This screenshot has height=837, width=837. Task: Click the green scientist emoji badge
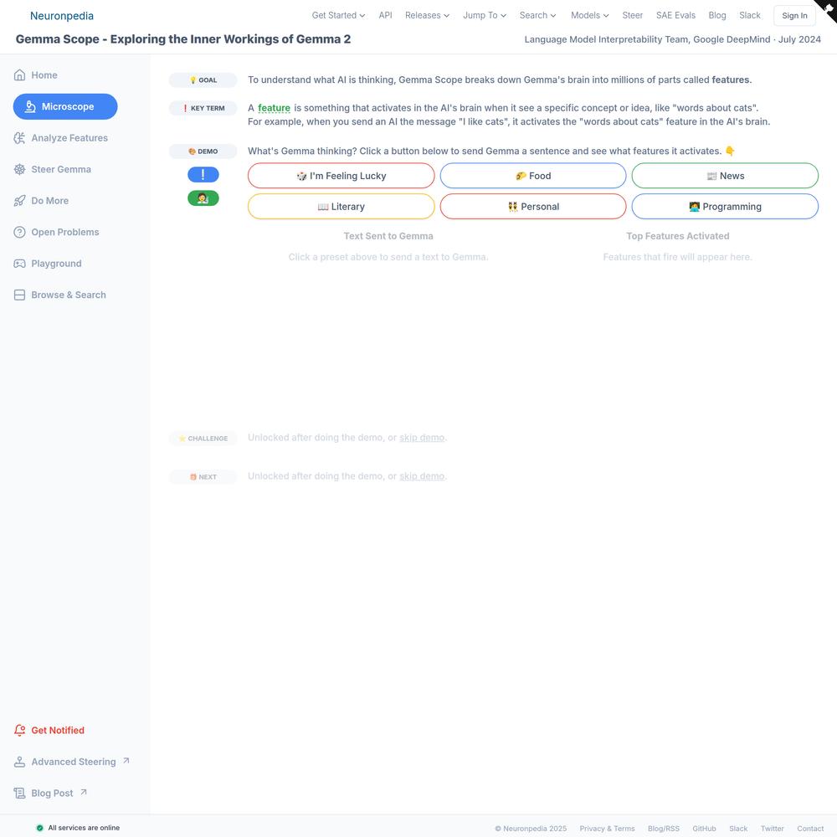tap(203, 198)
